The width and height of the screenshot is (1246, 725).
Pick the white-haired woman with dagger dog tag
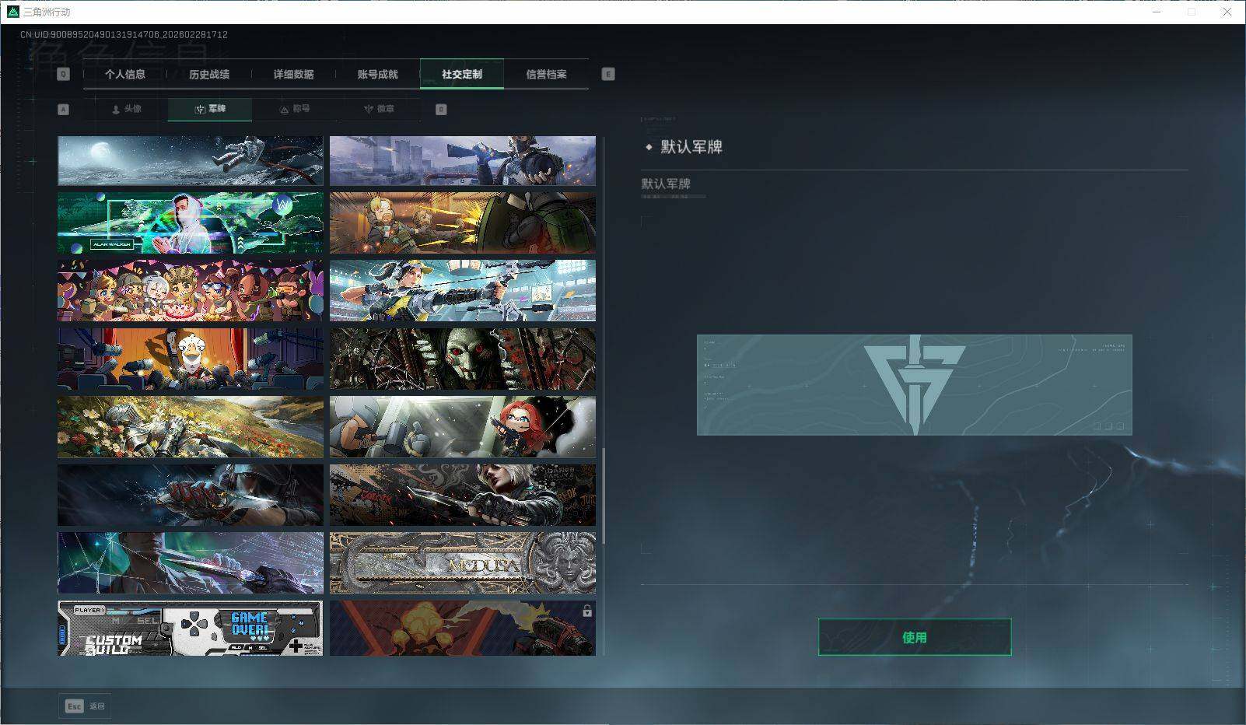(x=463, y=495)
